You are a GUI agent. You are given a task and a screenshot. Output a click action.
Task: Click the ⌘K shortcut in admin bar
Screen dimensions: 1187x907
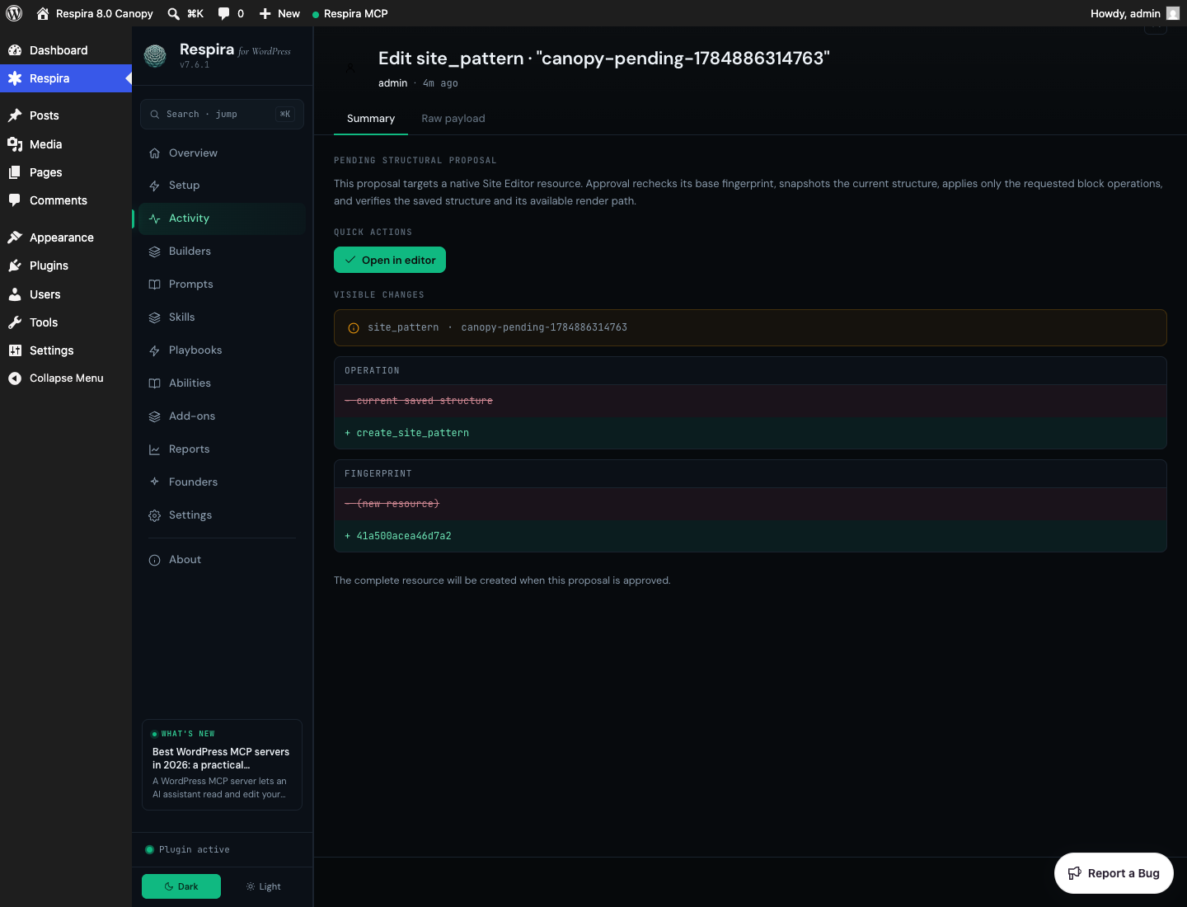[x=195, y=13]
